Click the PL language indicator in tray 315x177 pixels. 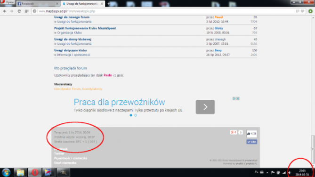(256, 172)
